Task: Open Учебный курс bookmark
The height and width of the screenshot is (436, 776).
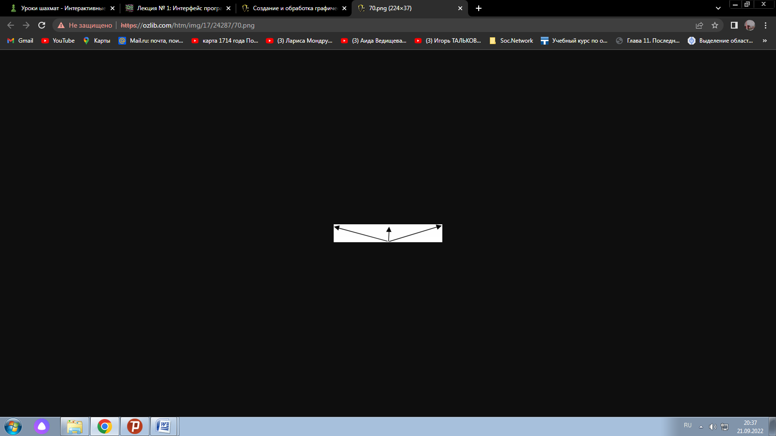Action: 574,41
